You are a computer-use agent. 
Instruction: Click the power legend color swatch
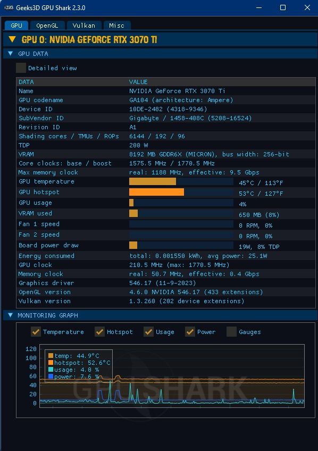[x=51, y=377]
